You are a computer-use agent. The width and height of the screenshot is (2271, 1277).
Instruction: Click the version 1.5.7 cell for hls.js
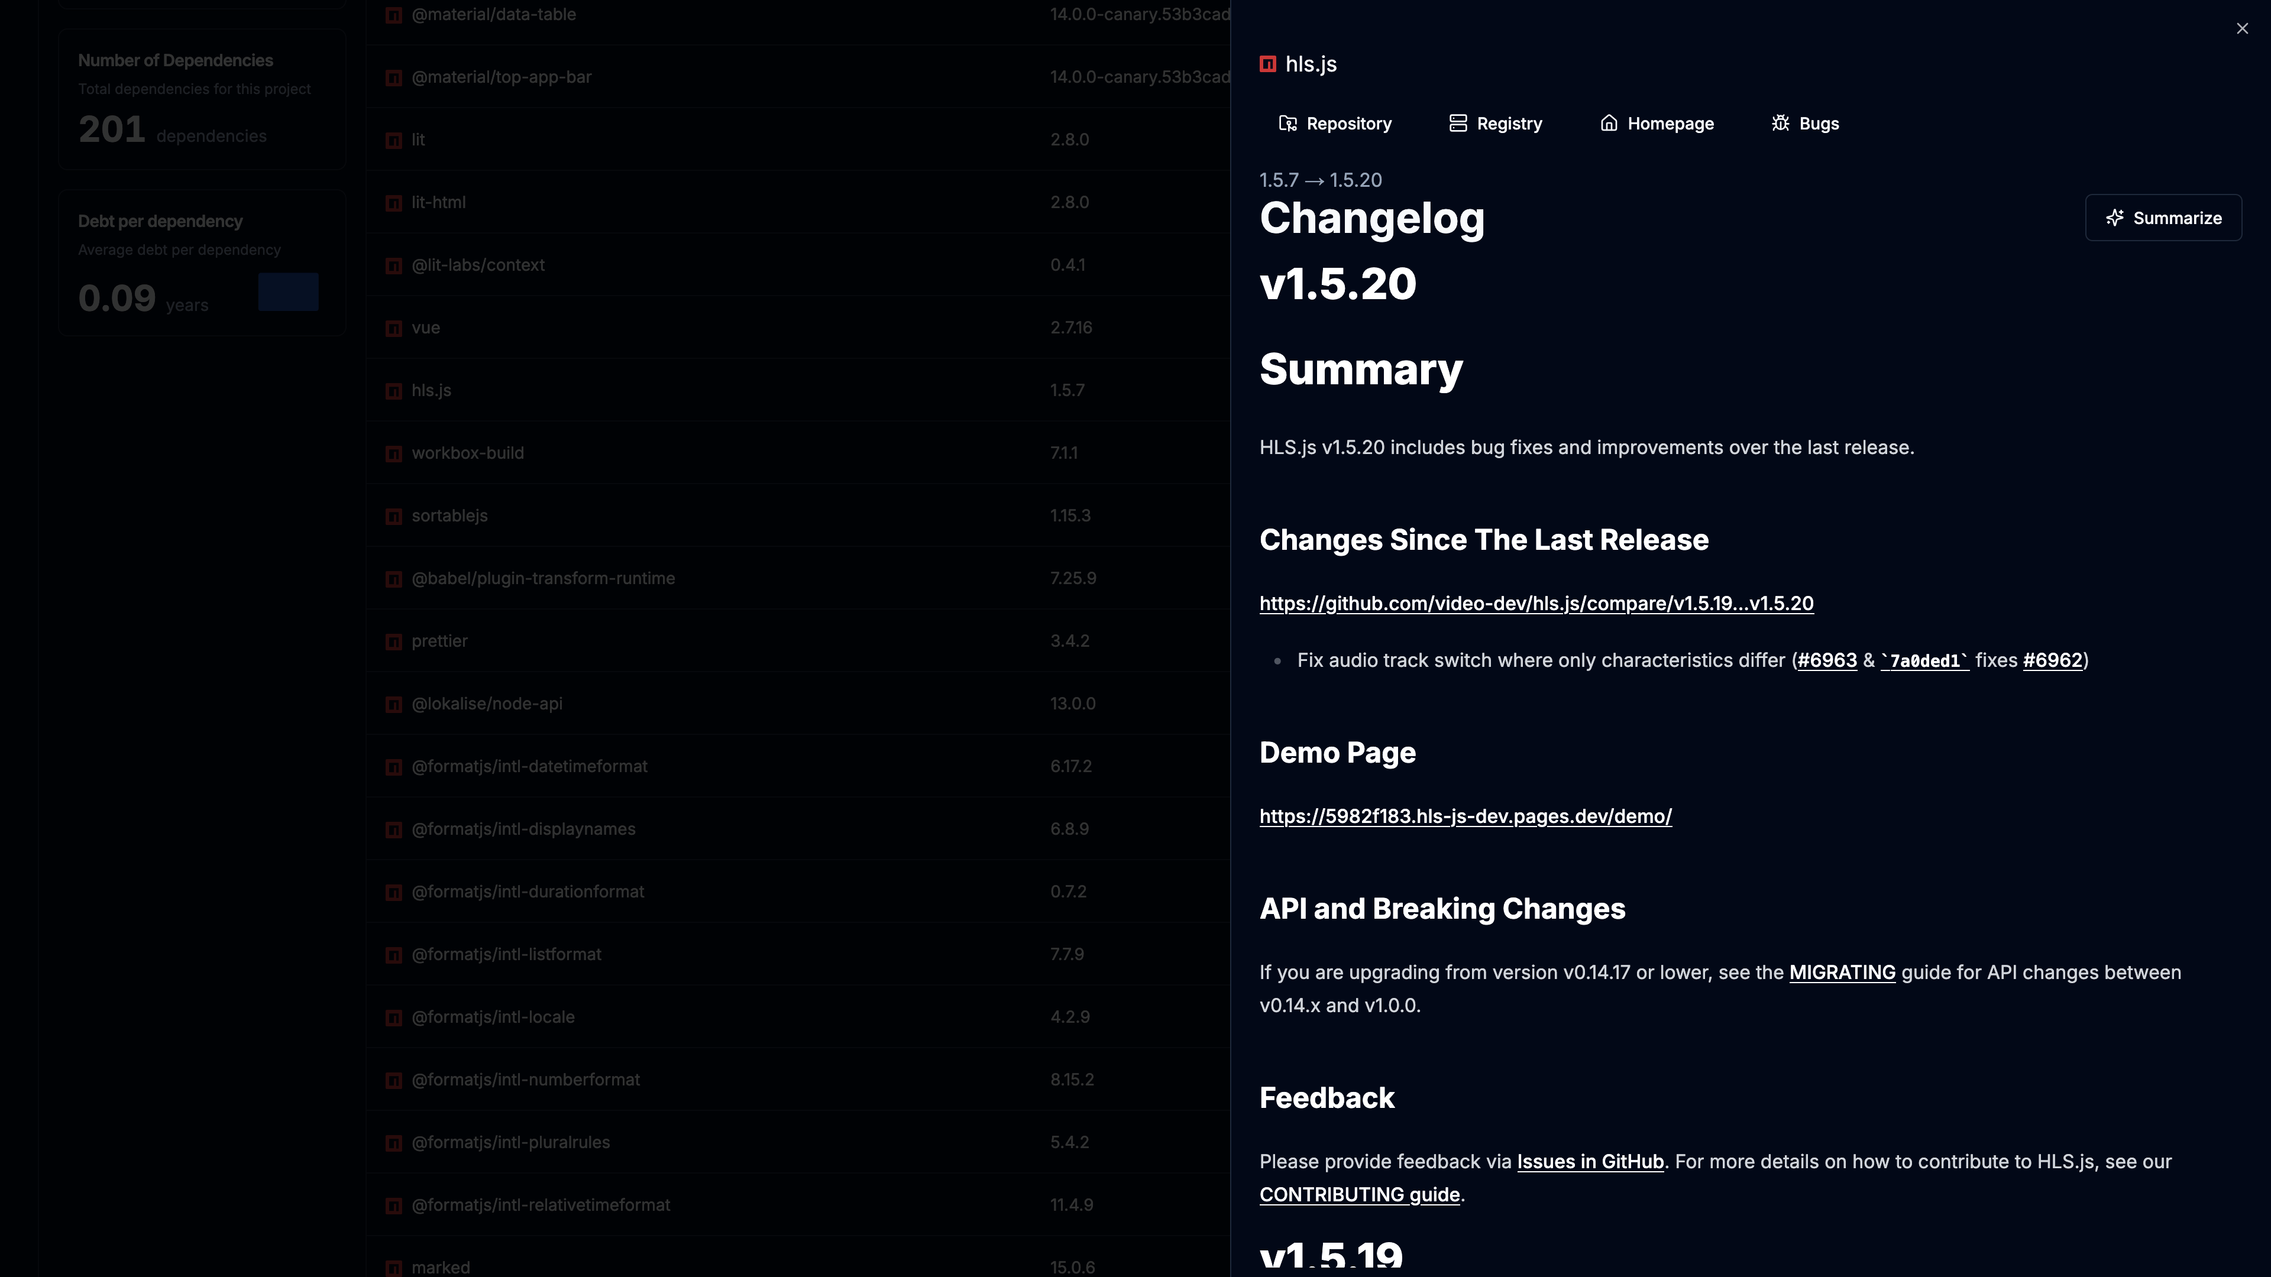(1067, 390)
